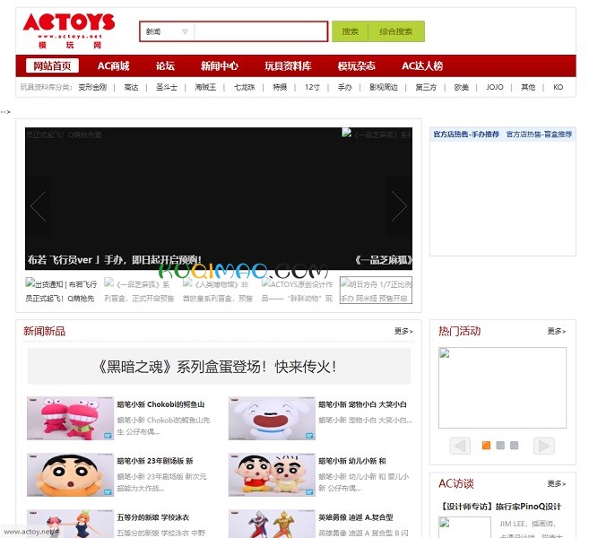The height and width of the screenshot is (538, 589).
Task: Open 英雄勇像 迪迦 figure thumbnail
Action: (x=272, y=524)
